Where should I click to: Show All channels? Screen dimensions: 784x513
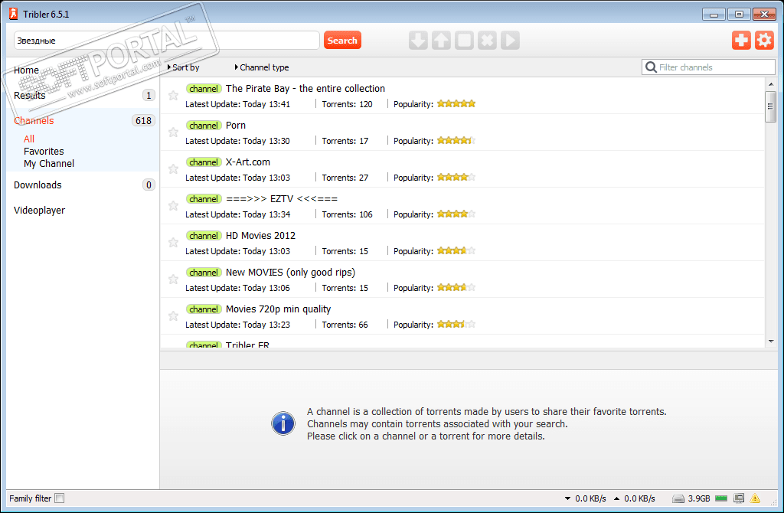click(x=29, y=139)
